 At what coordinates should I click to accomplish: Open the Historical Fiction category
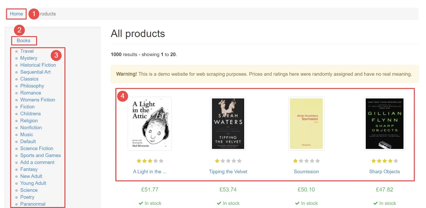tap(38, 65)
